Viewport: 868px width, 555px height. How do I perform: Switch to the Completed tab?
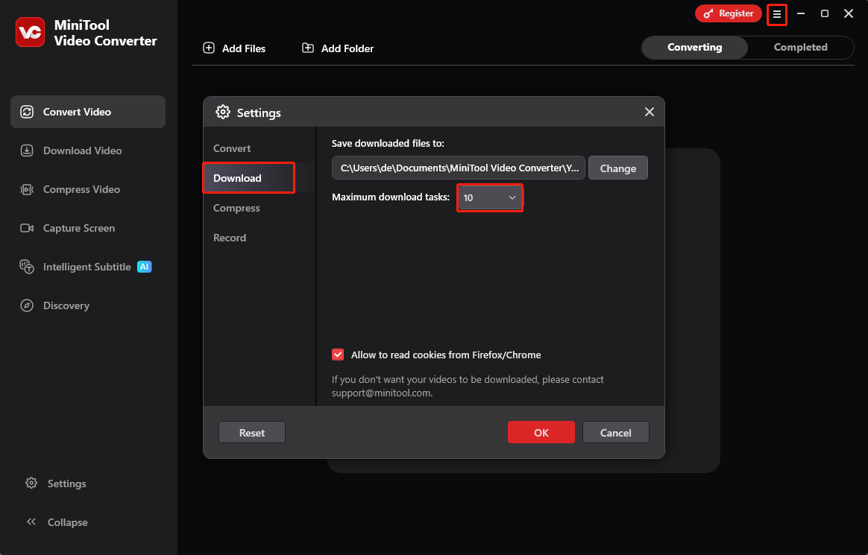point(800,48)
